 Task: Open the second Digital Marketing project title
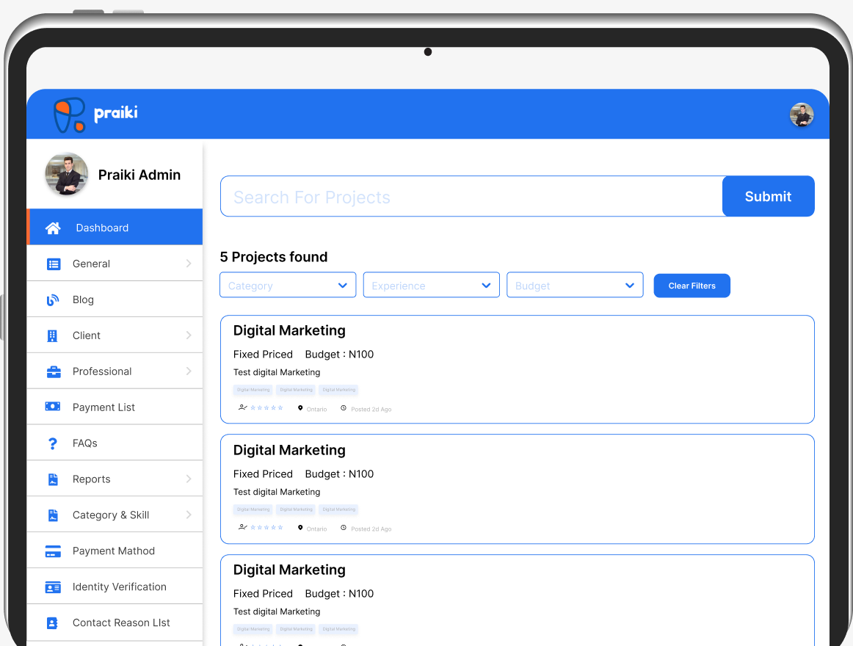click(x=289, y=451)
